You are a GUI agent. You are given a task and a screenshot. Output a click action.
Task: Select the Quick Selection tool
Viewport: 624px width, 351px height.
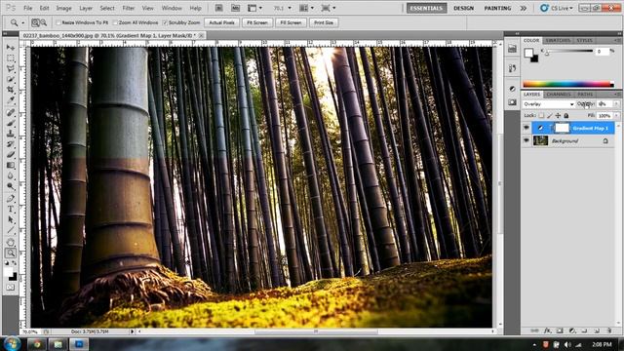(11, 80)
